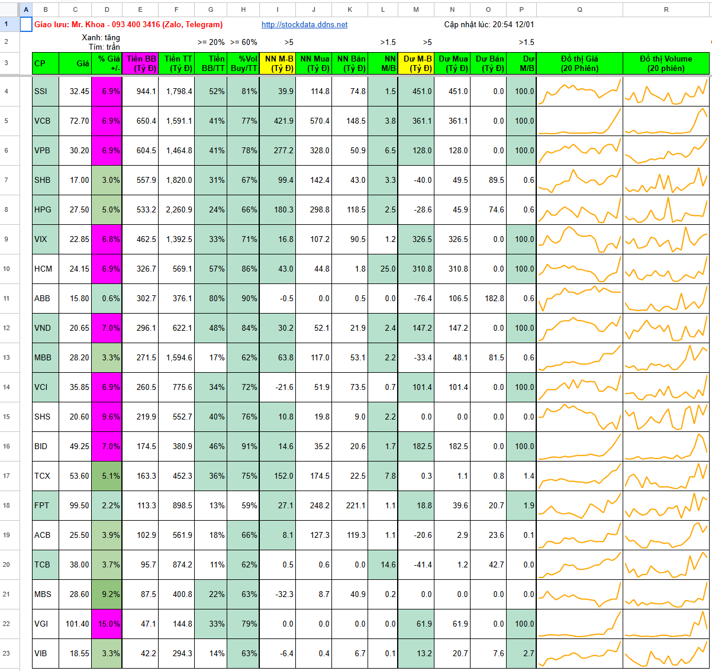Click the '>= 60%' threshold cell

[x=243, y=42]
